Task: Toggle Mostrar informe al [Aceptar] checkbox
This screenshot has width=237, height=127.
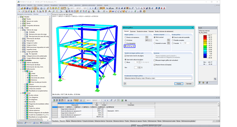Action: point(154,65)
